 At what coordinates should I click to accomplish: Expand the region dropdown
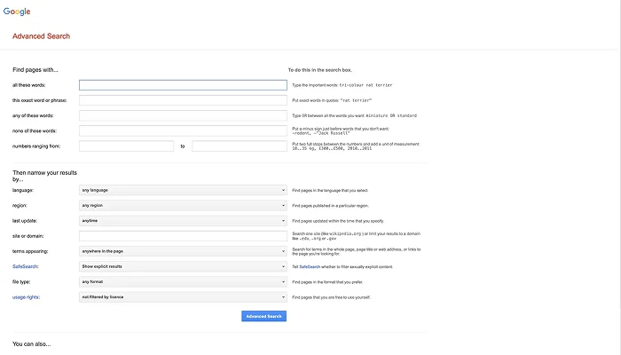coord(183,205)
